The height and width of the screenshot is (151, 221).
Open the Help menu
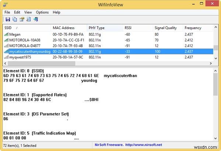pyautogui.click(x=56, y=12)
